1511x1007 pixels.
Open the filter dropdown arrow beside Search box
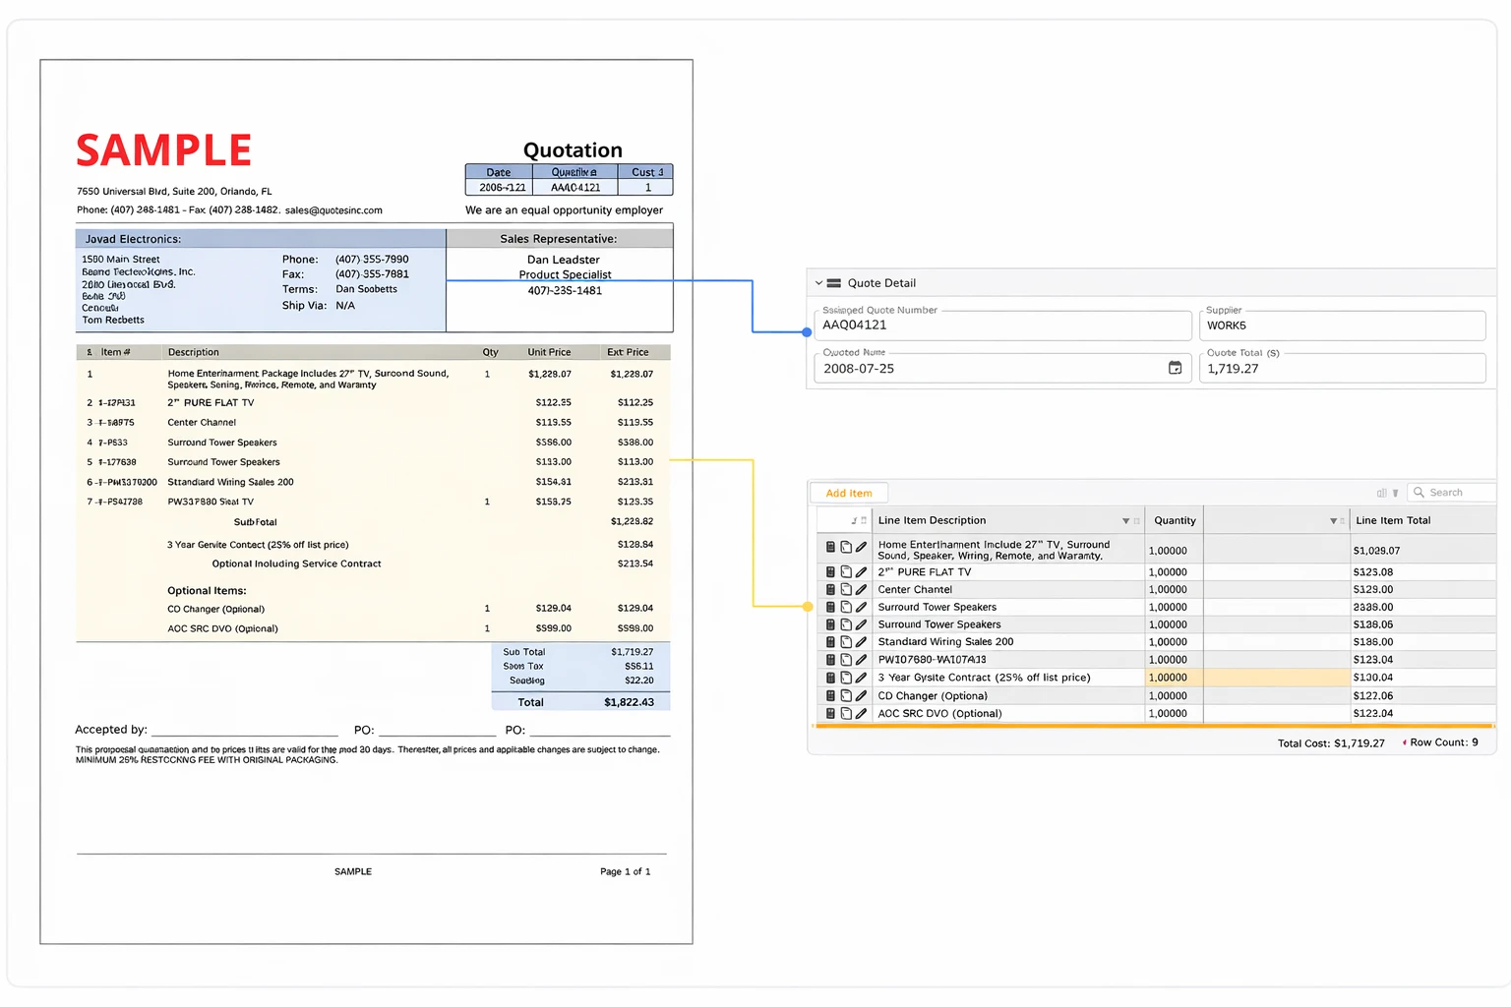(1395, 494)
